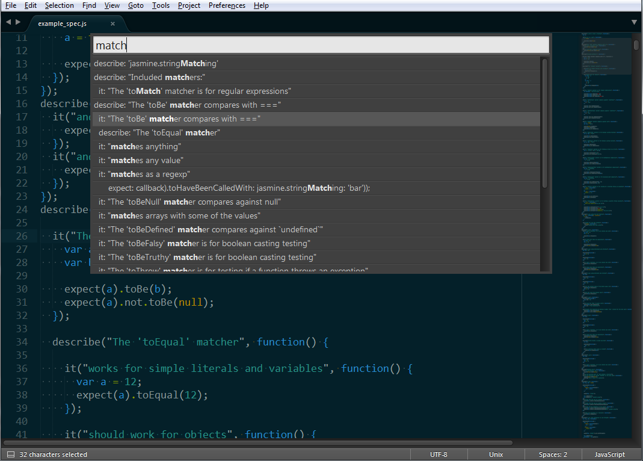Open the Spaces: 2 indentation selector
The width and height of the screenshot is (643, 461).
coord(553,454)
